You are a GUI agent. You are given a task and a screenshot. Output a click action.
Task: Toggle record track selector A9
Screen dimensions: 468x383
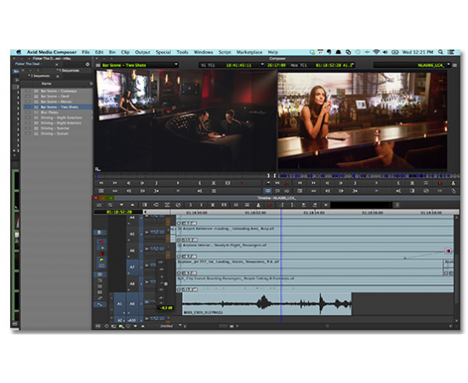click(x=132, y=304)
